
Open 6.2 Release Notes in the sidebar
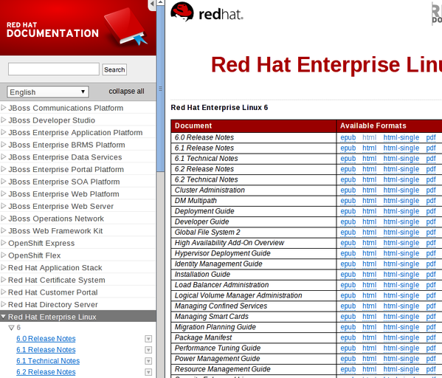pos(46,372)
